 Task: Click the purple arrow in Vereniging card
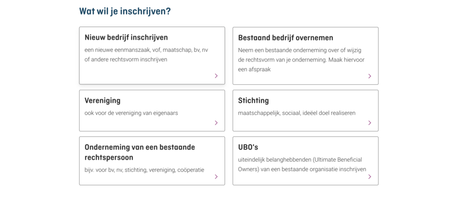[216, 123]
